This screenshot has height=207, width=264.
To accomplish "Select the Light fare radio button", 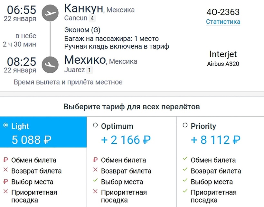I will pos(5,125).
